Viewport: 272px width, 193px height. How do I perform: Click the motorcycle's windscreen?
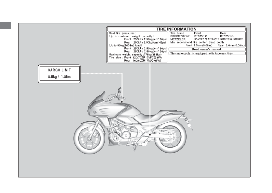coord(98,99)
